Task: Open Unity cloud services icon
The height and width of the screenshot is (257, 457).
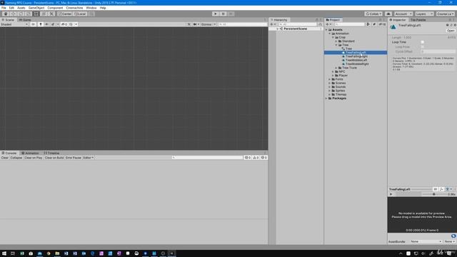Action: [388, 14]
